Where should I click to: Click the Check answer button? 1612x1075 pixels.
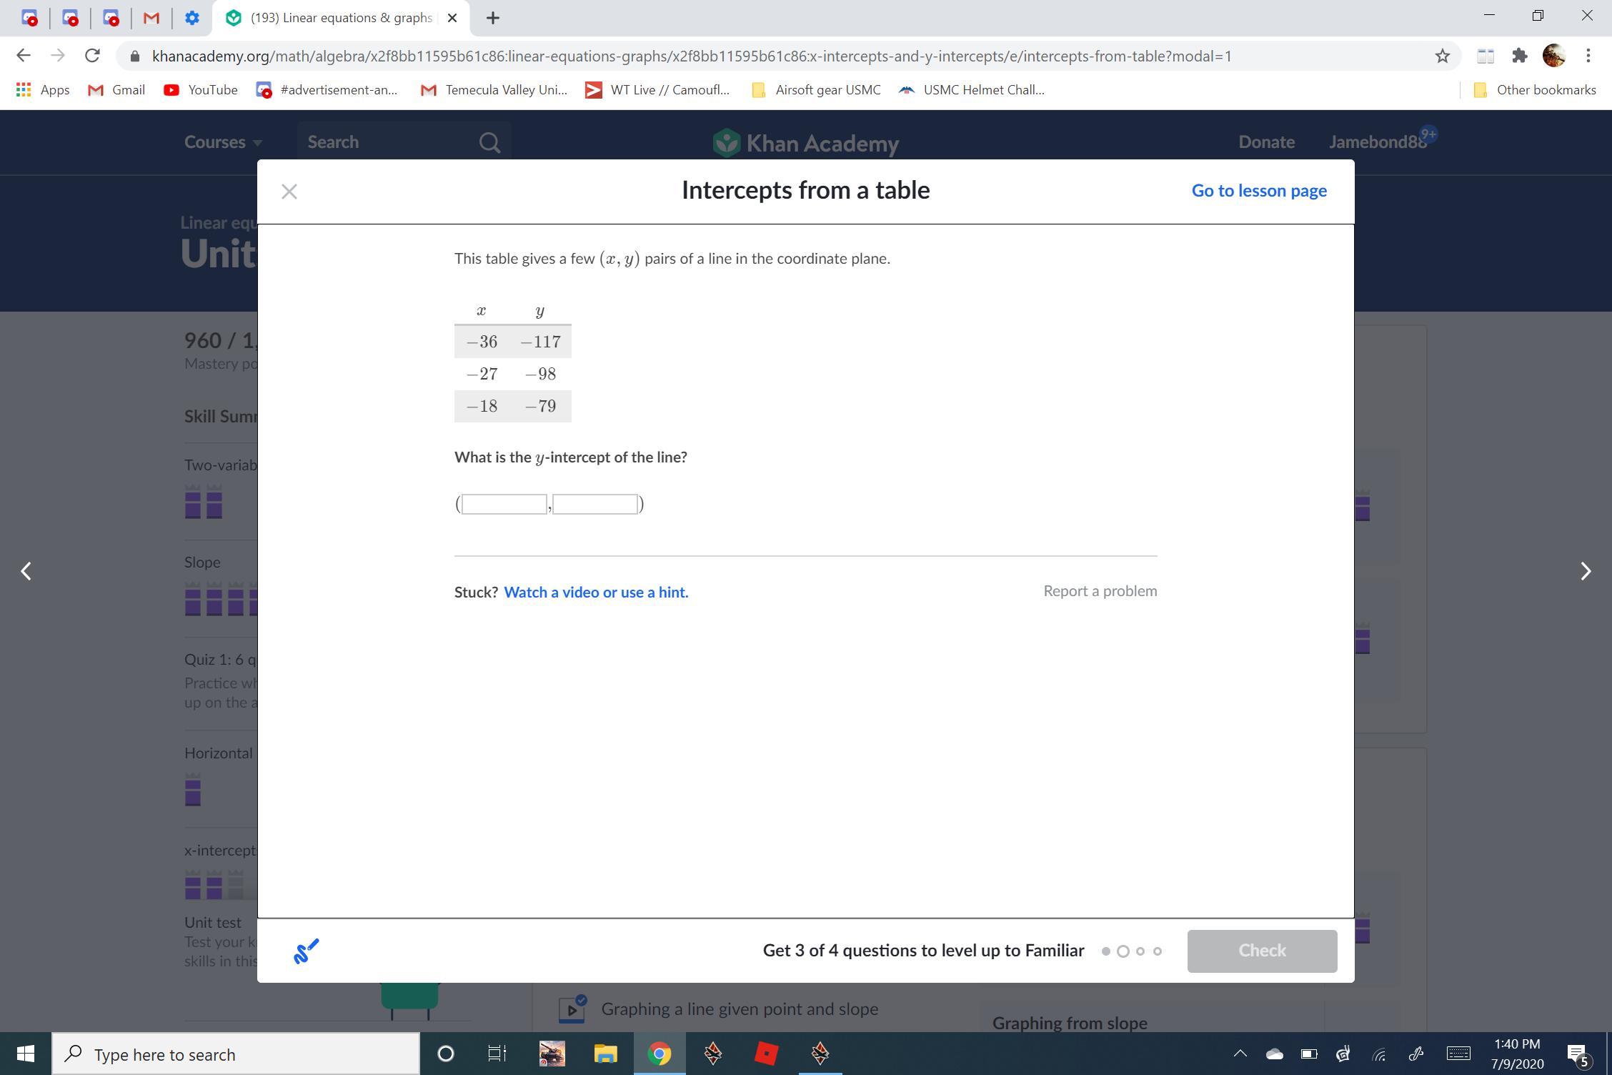pyautogui.click(x=1261, y=951)
